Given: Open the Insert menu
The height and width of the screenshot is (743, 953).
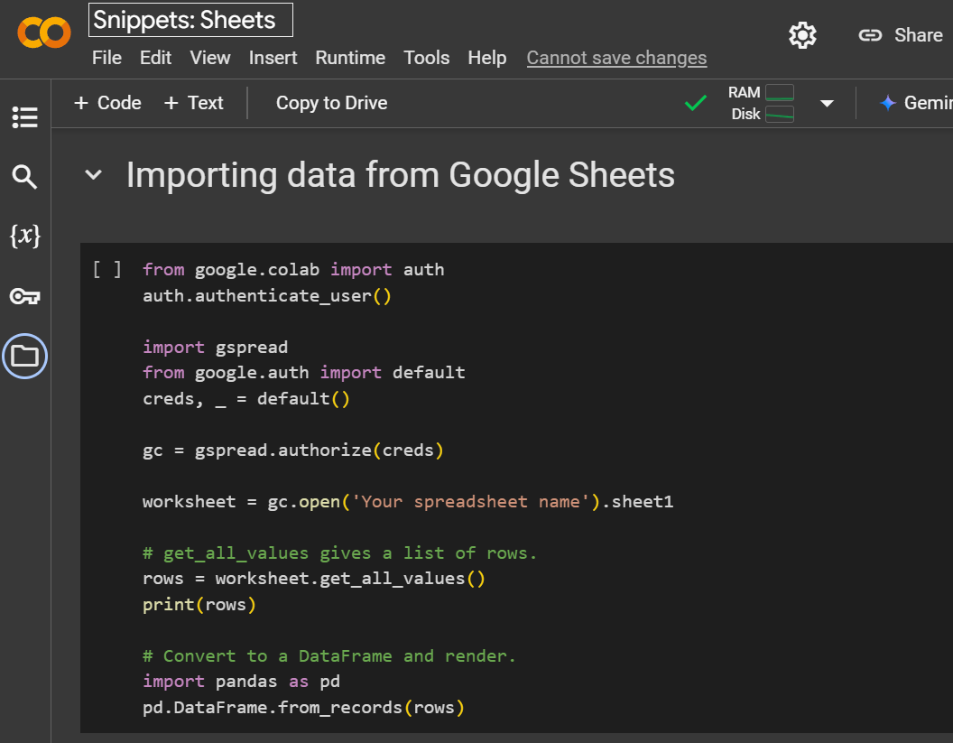Looking at the screenshot, I should tap(273, 58).
